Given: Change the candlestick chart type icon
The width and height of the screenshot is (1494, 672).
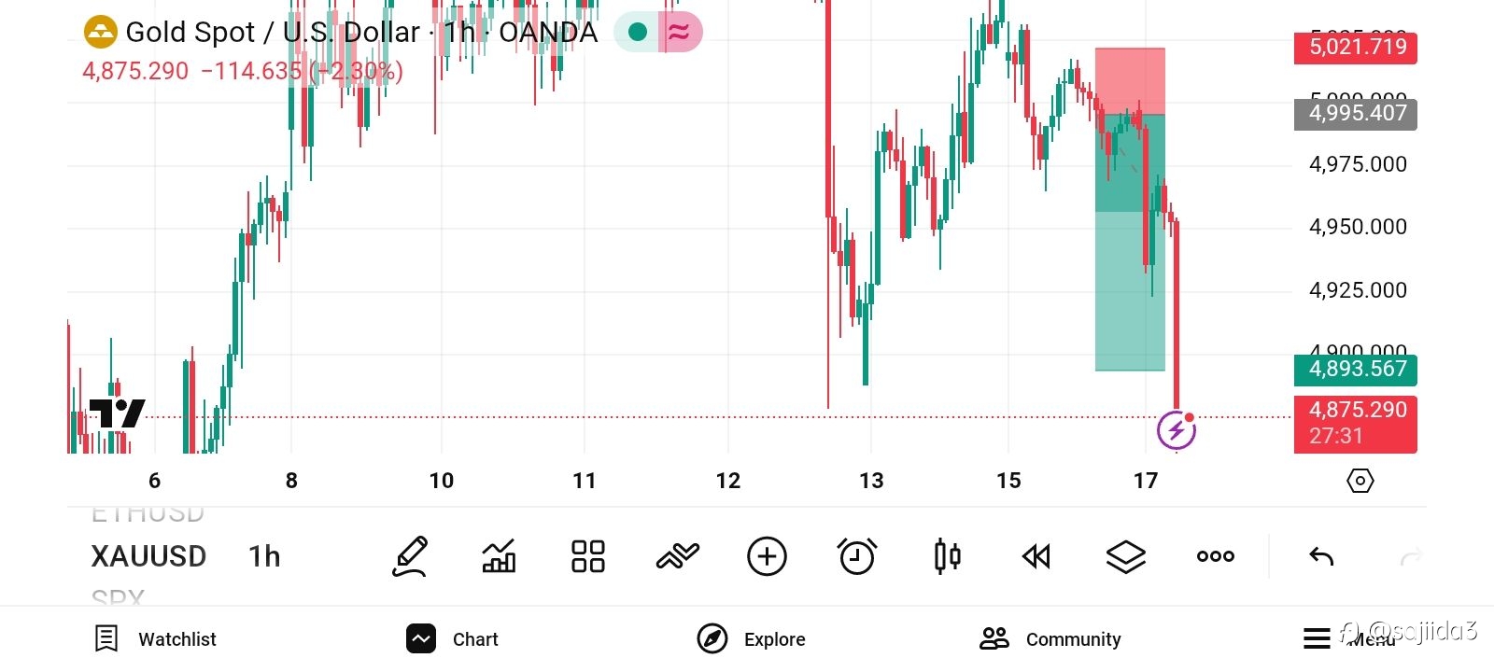Looking at the screenshot, I should tap(947, 557).
